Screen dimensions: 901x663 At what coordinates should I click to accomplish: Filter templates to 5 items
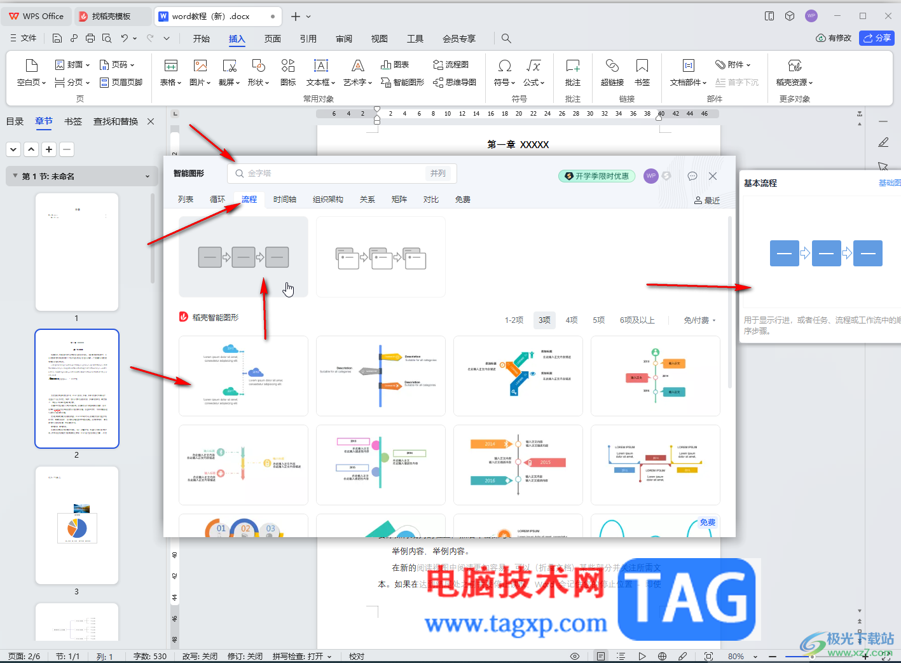598,320
